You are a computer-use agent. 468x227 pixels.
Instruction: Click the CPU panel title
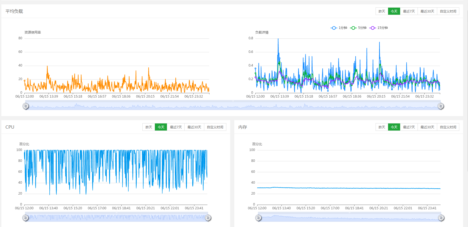click(x=10, y=127)
